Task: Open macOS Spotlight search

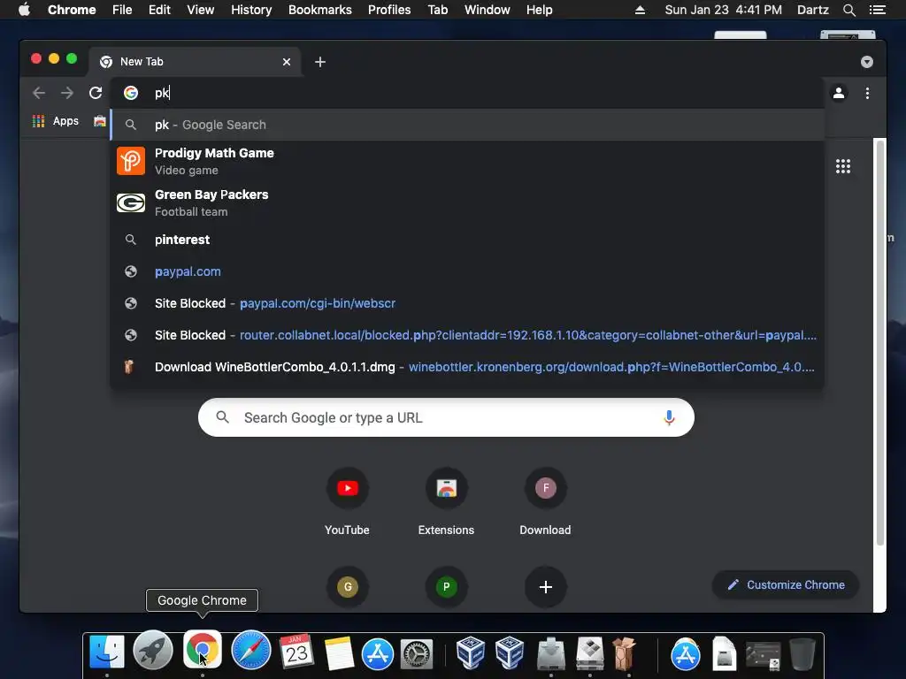Action: (848, 10)
